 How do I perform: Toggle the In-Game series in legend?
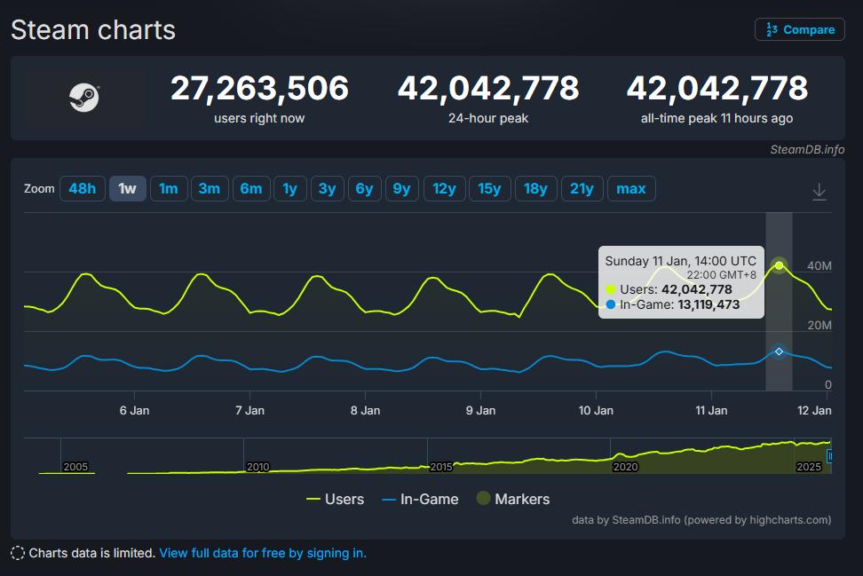coord(420,499)
